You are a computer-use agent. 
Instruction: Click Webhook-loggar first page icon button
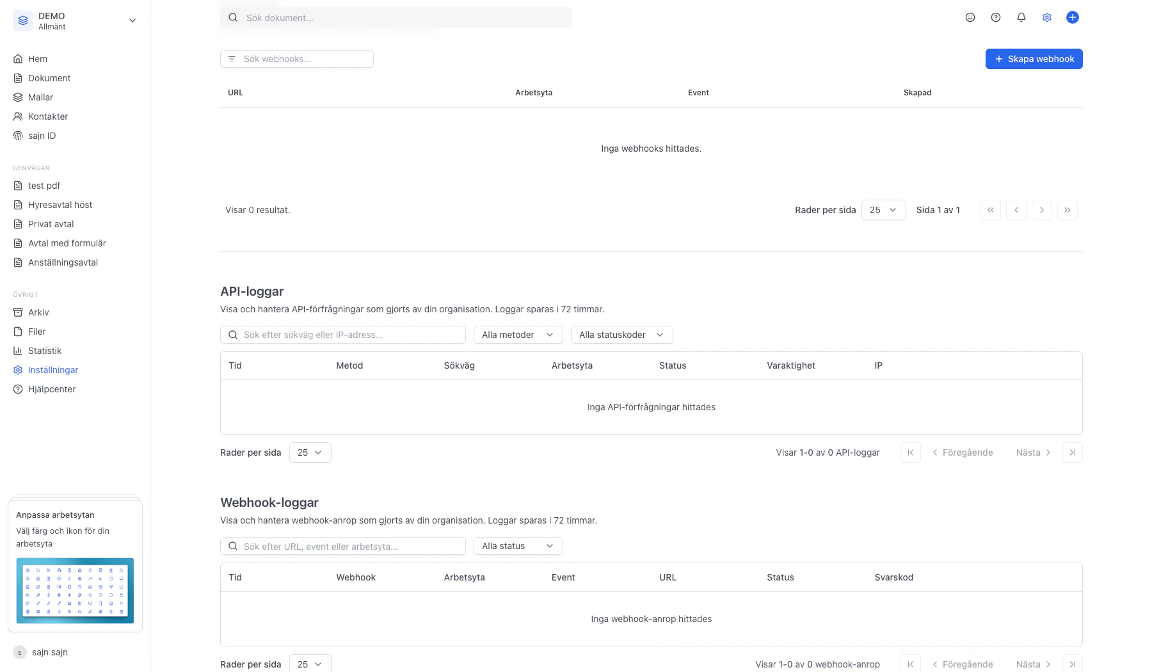tap(911, 663)
